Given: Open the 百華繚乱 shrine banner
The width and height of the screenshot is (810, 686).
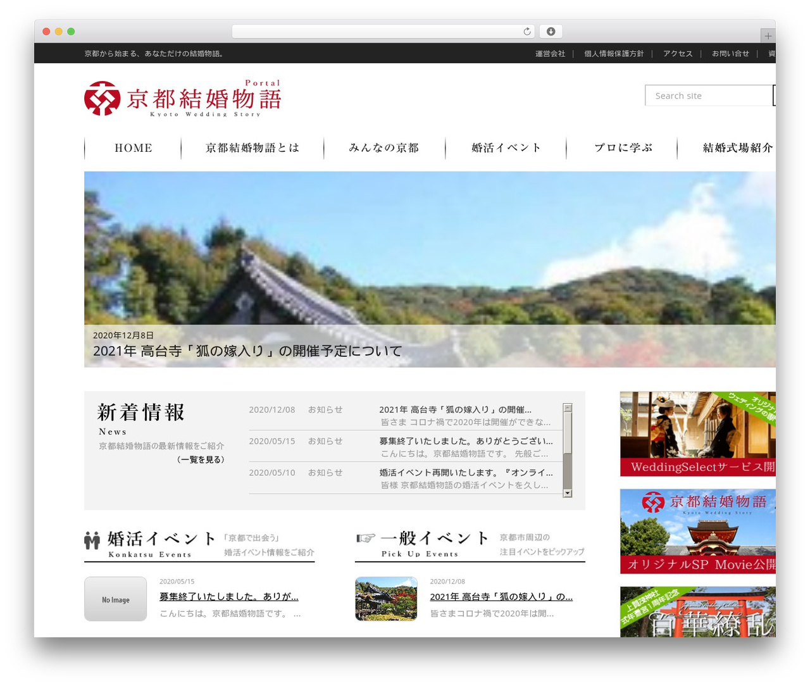Looking at the screenshot, I should click(x=697, y=611).
